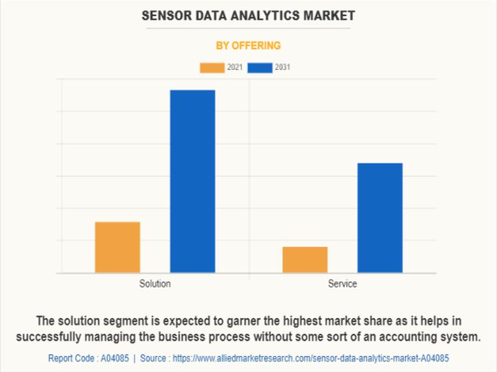Image resolution: width=497 pixels, height=372 pixels.
Task: Click the underline beneath the chart title
Action: tap(248, 29)
